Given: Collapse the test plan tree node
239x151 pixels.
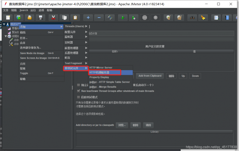Looking at the screenshot, I should pyautogui.click(x=4, y=24).
